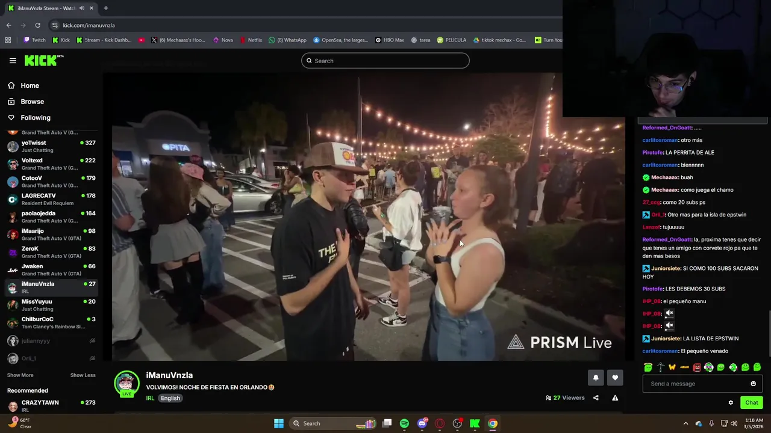This screenshot has width=771, height=433.
Task: Open Spotify from the taskbar
Action: (x=404, y=423)
